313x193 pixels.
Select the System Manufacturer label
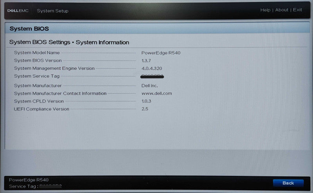pyautogui.click(x=38, y=85)
